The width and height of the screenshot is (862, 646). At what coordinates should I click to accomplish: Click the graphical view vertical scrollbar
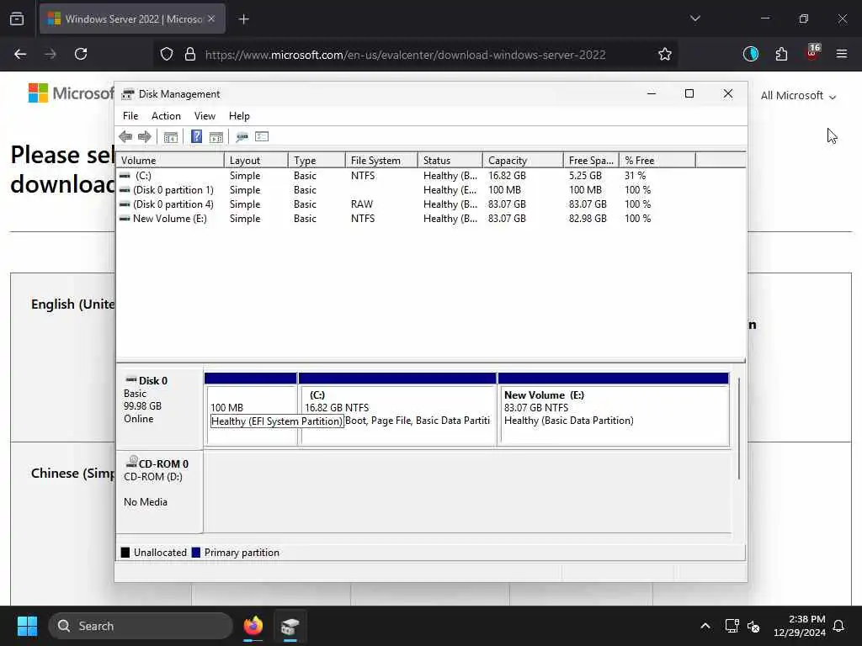pyautogui.click(x=739, y=428)
